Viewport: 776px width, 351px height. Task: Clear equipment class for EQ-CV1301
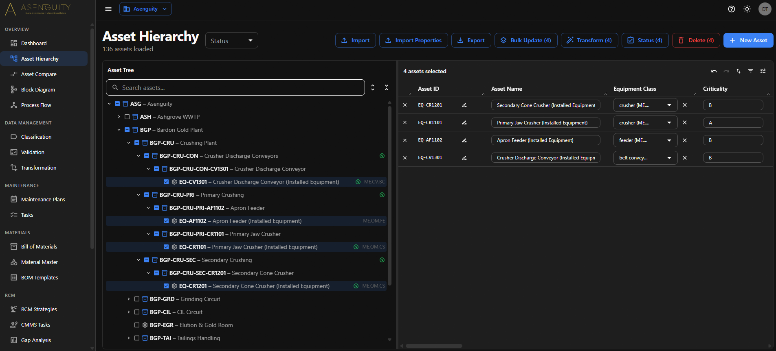[685, 158]
